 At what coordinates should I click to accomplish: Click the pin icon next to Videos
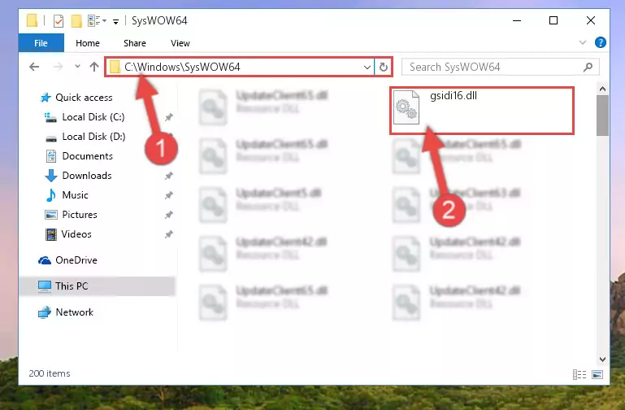tap(169, 234)
